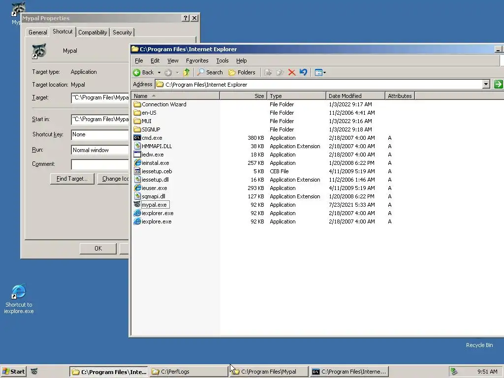Open the Favorites menu
504x378 pixels.
tap(197, 61)
